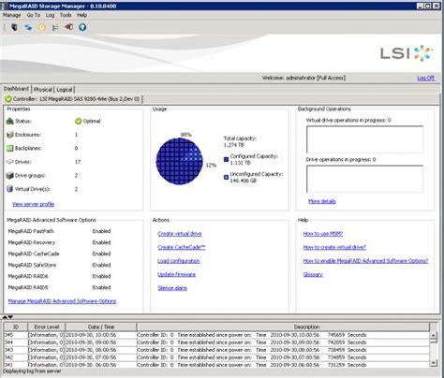The height and width of the screenshot is (378, 444).
Task: Click the MegaRAID CacheCade row
Action: (x=59, y=254)
